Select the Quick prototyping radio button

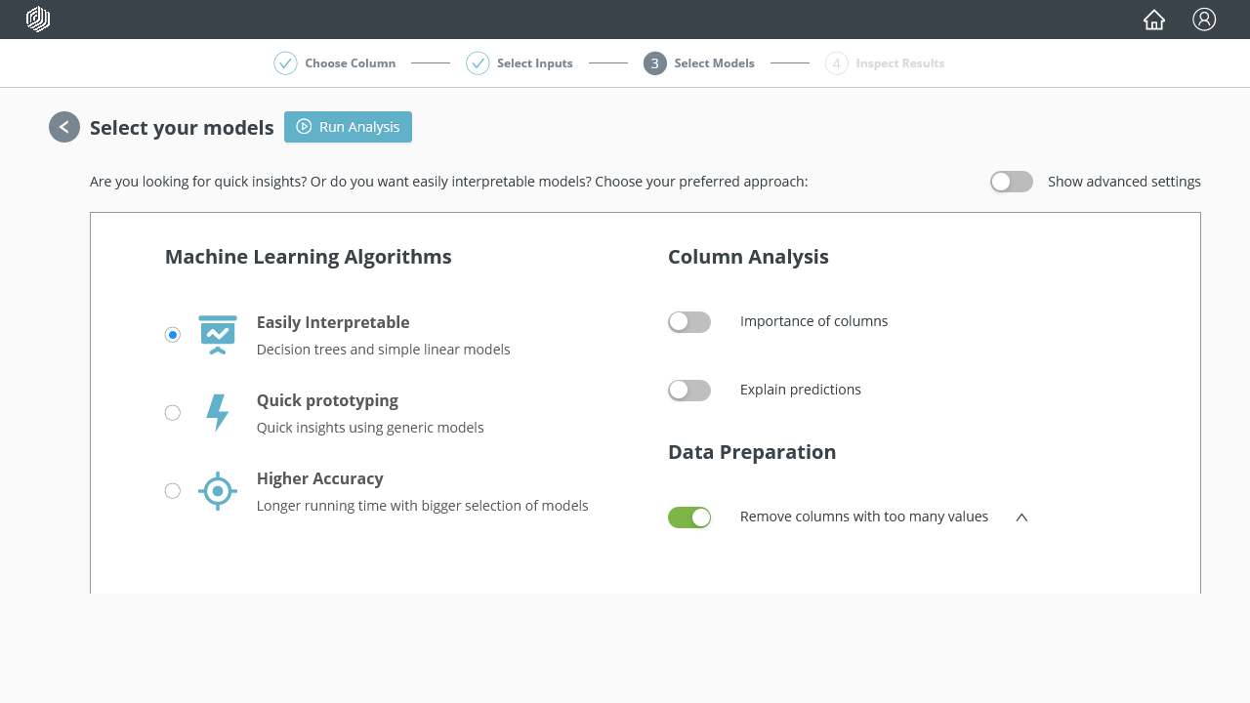point(173,413)
